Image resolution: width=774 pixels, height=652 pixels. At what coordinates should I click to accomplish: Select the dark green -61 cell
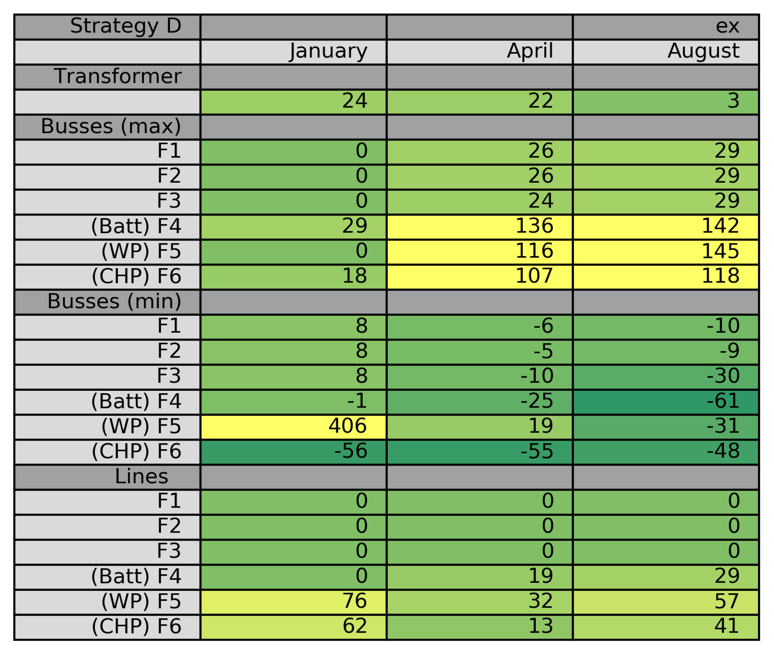(x=666, y=402)
